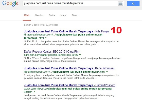The image size is (142, 100).
Task: Open the Maps tab
Action: (63, 15)
